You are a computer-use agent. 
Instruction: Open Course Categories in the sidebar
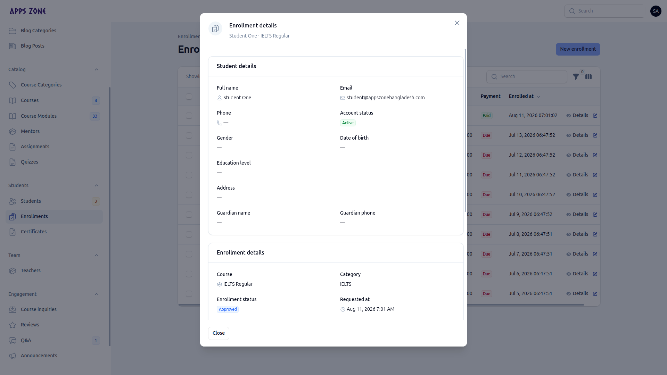coord(54,85)
